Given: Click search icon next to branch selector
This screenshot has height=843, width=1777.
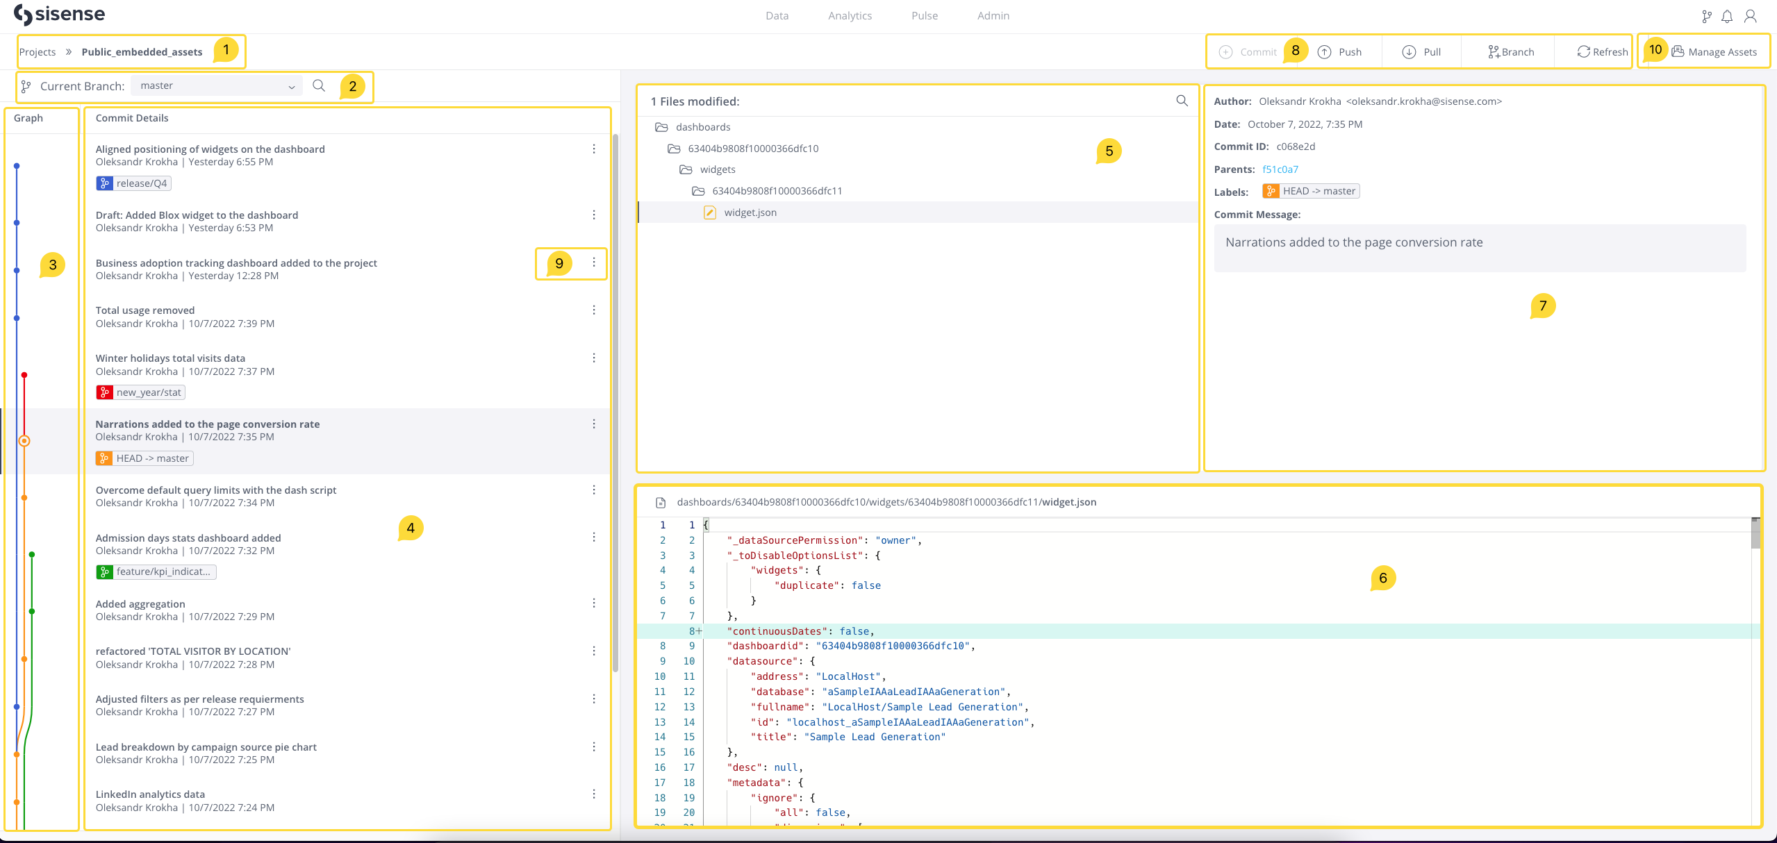Looking at the screenshot, I should pos(319,85).
